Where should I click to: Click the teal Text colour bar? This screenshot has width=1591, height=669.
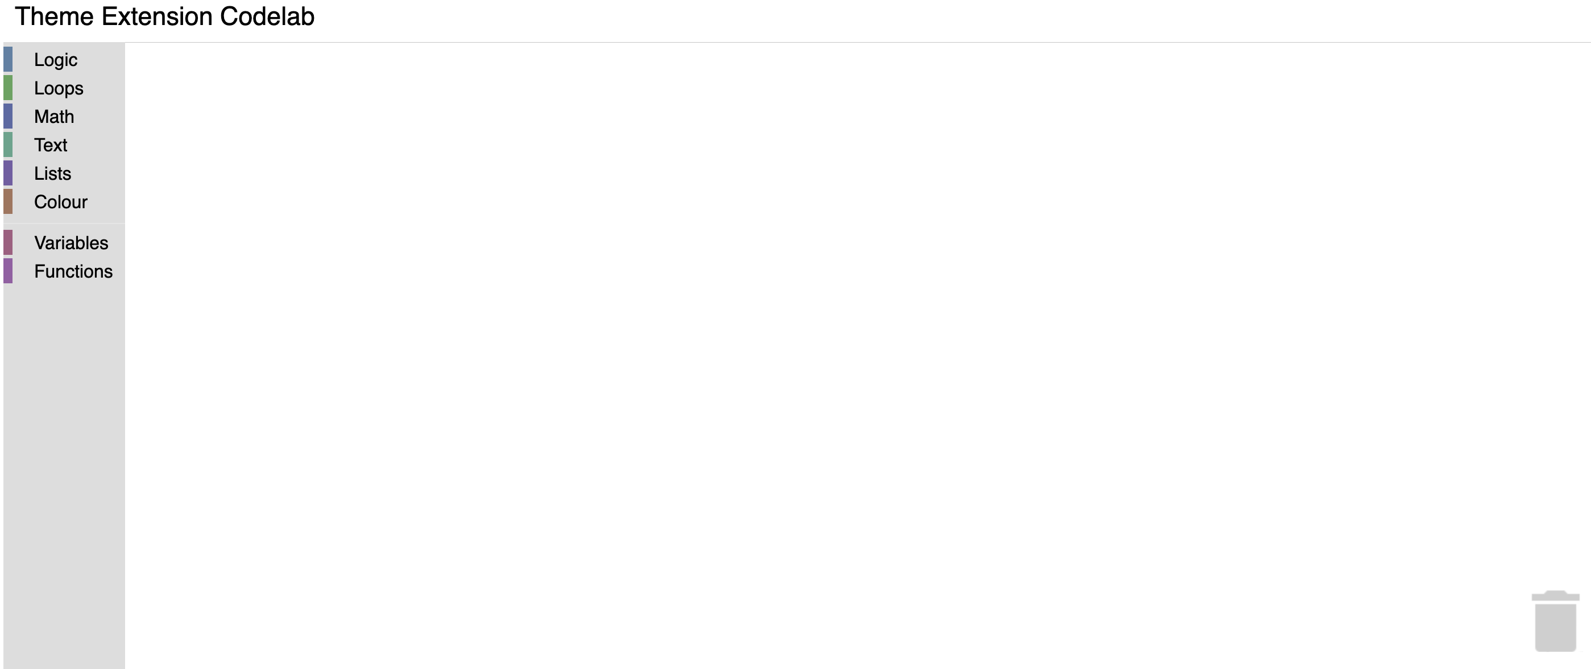click(8, 144)
